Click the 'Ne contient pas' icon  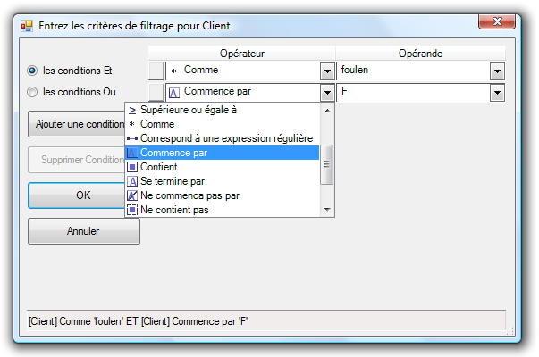click(132, 210)
